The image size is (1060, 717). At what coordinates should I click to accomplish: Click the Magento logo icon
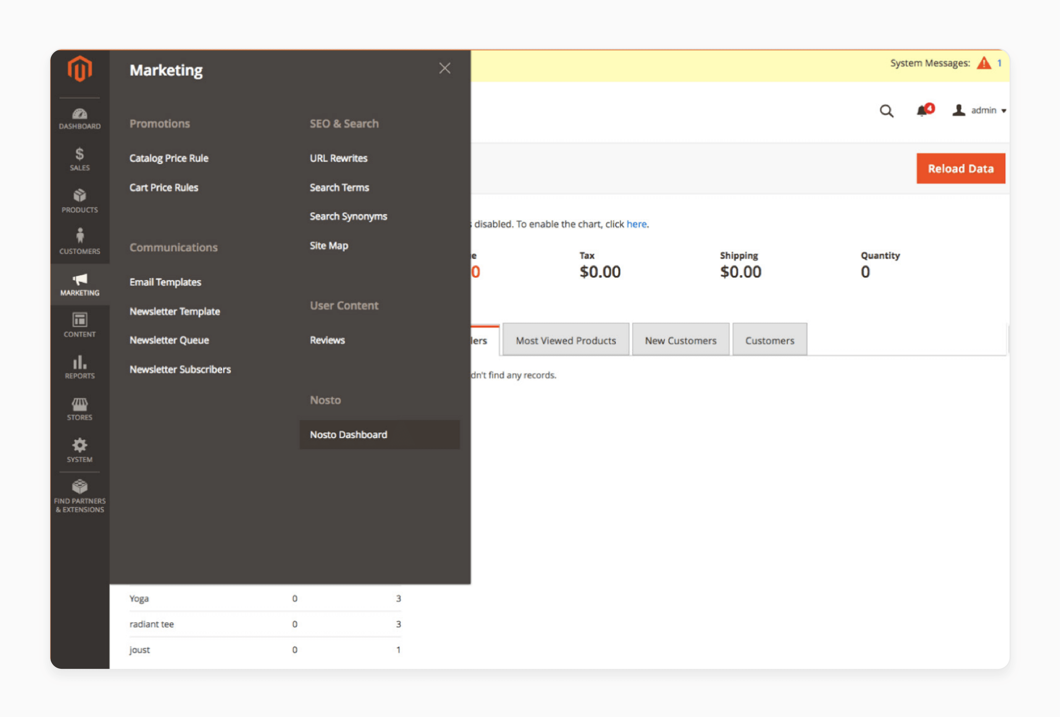[x=80, y=69]
